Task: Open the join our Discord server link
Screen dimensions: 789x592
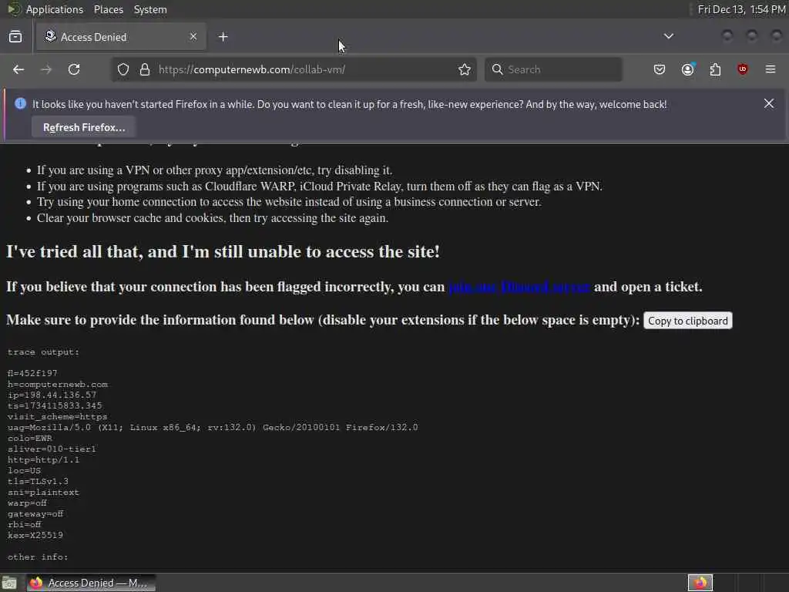Action: pyautogui.click(x=519, y=287)
